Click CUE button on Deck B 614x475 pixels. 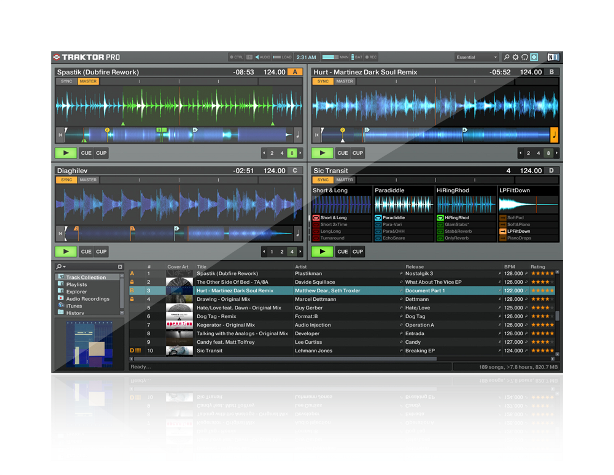tap(342, 153)
